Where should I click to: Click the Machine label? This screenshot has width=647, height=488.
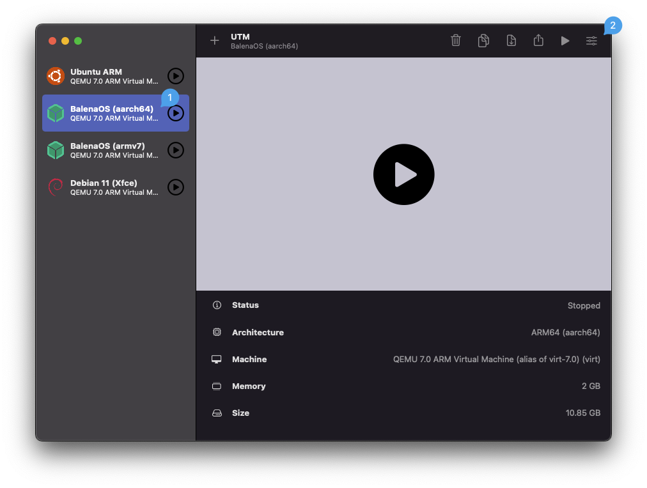click(249, 359)
